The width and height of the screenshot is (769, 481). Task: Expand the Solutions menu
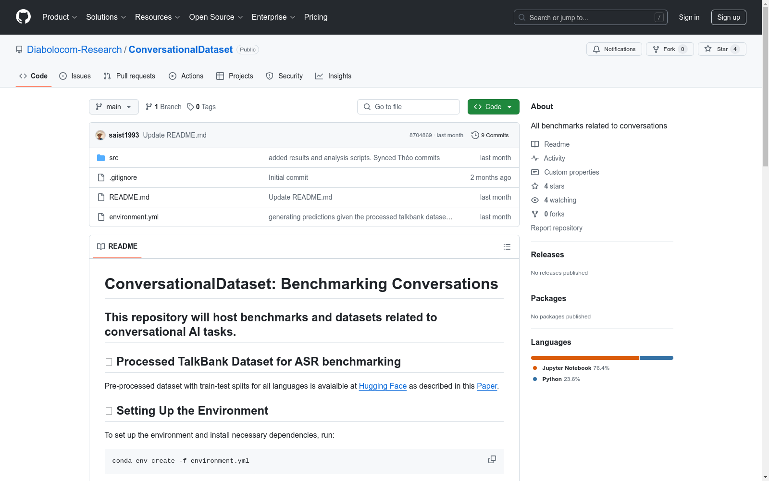pyautogui.click(x=106, y=17)
